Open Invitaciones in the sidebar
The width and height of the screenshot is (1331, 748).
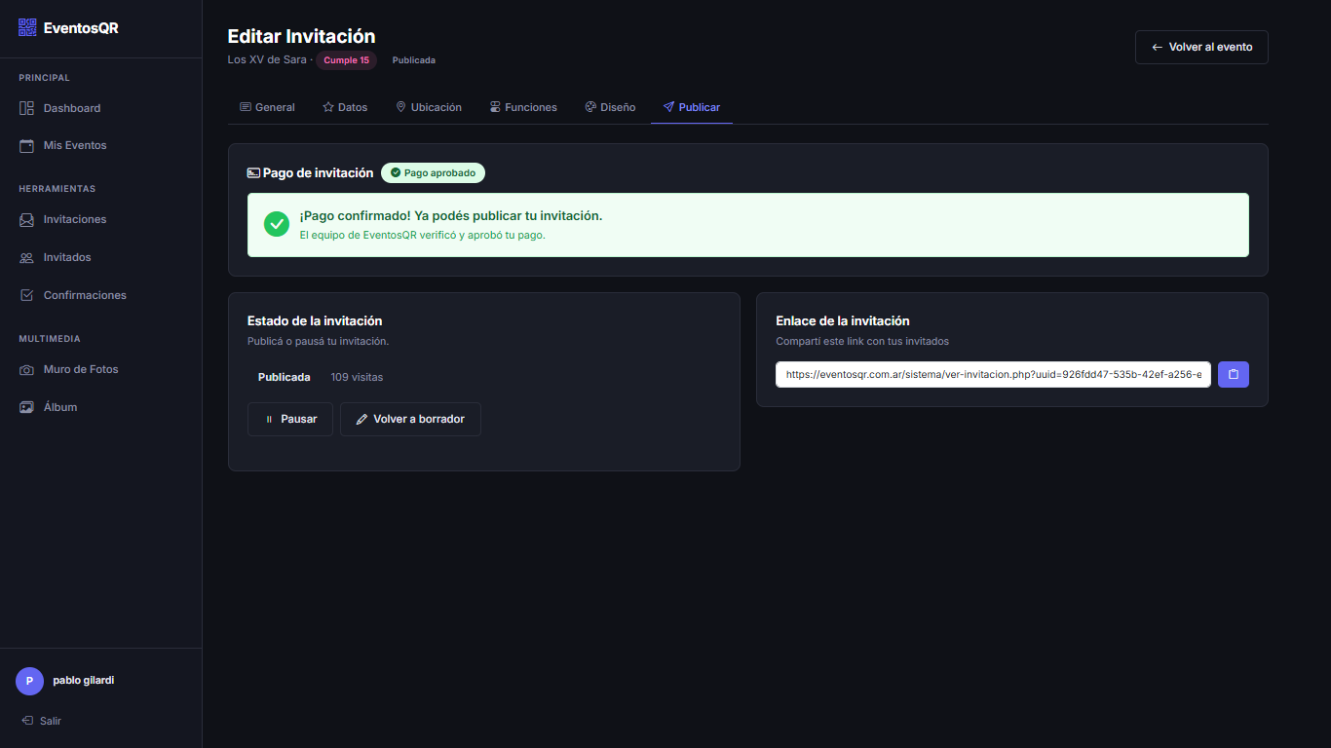[x=74, y=220]
